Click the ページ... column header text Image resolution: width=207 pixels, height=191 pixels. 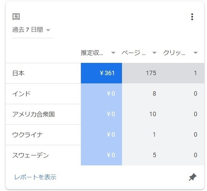click(134, 53)
